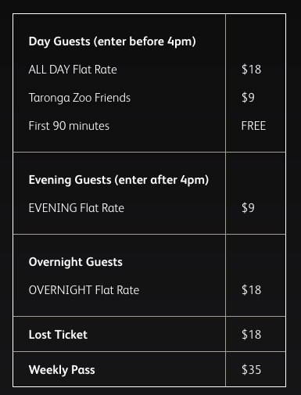Click the $18 all day price
The width and height of the screenshot is (301, 395).
(x=251, y=70)
